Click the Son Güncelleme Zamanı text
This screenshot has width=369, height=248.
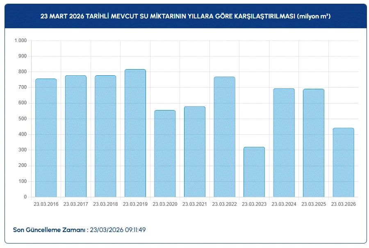pos(49,230)
